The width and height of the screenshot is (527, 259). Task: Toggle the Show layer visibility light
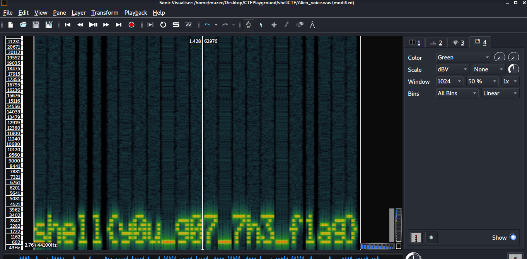(513, 237)
